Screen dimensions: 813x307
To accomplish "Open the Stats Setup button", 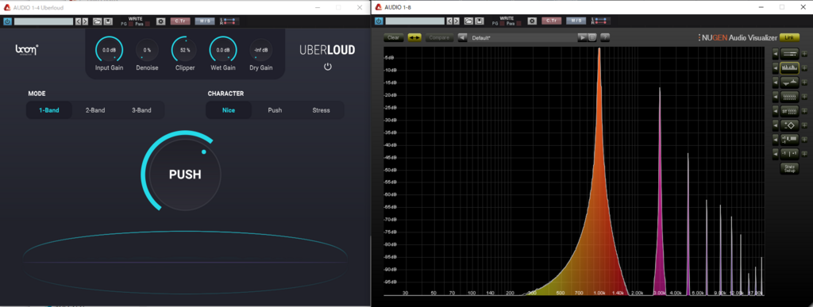I will point(790,168).
